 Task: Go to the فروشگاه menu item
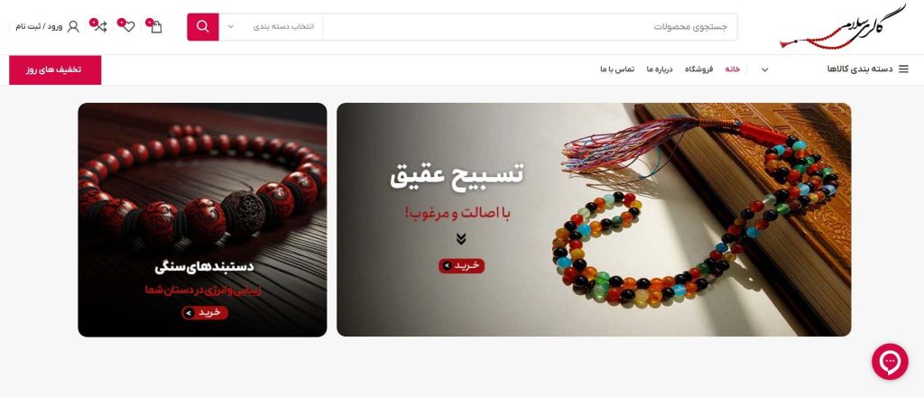point(699,69)
